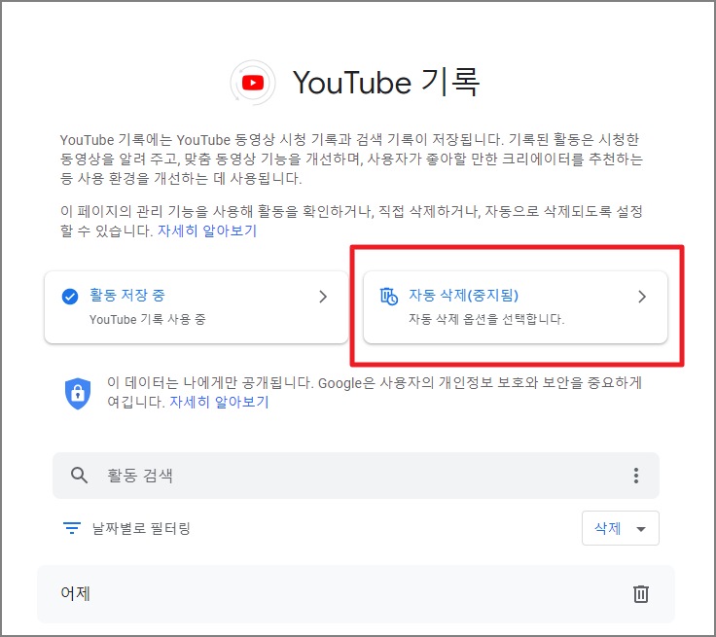716x637 pixels.
Task: Open the 활동 저장 중 link text
Action: (126, 295)
